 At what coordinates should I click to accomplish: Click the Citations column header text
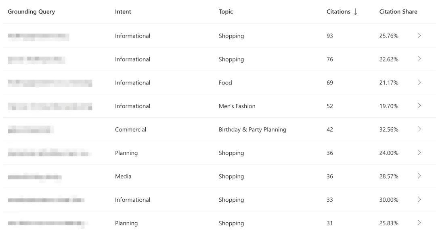[338, 12]
